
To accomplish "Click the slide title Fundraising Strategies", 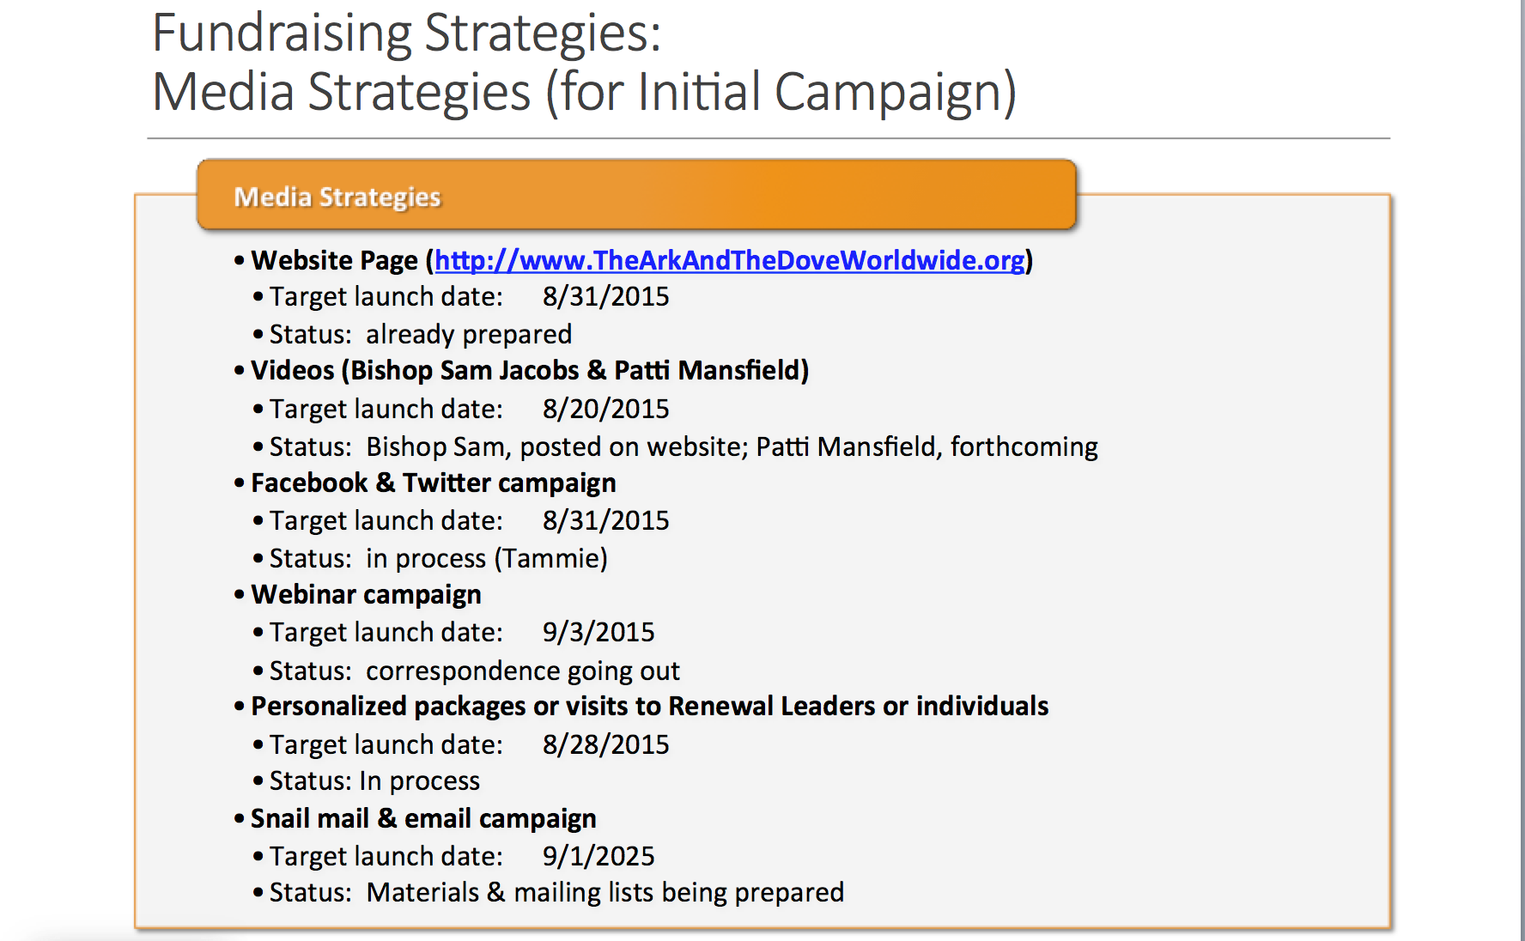I will (x=406, y=33).
